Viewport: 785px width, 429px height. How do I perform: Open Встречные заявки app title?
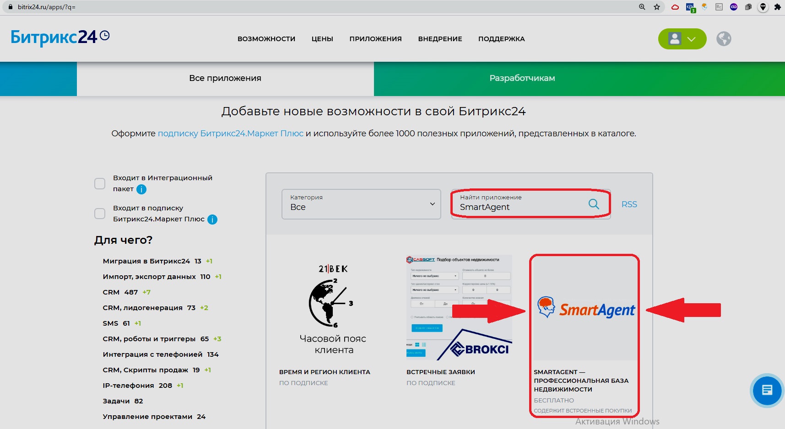[441, 372]
